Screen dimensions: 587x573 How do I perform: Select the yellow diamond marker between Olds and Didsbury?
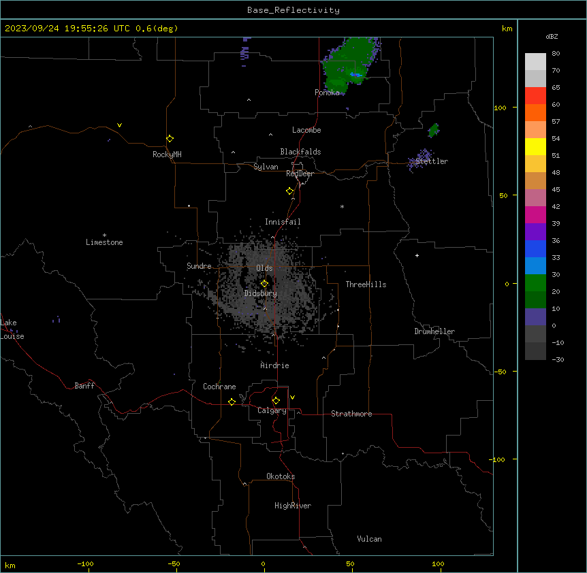264,284
